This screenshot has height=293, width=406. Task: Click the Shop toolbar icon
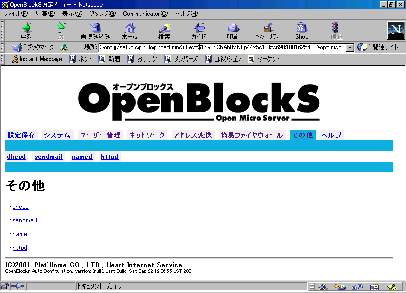(302, 31)
